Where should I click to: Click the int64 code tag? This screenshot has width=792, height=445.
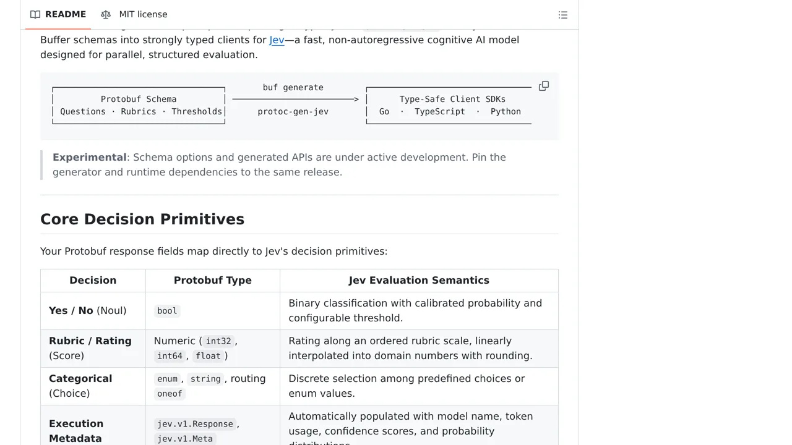[170, 356]
